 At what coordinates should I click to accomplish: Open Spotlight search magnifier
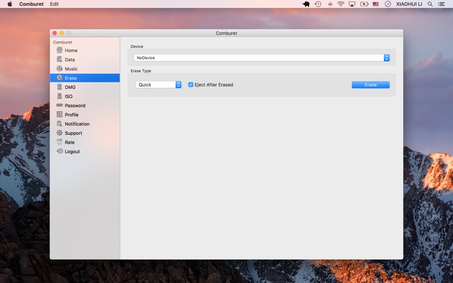coord(430,4)
